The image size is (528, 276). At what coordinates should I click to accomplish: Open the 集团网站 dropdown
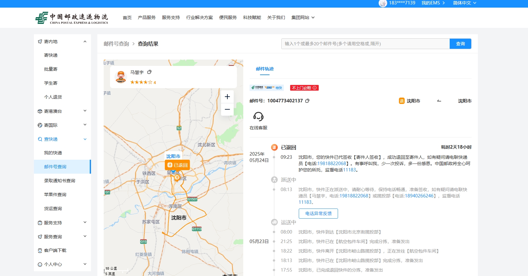click(x=303, y=17)
